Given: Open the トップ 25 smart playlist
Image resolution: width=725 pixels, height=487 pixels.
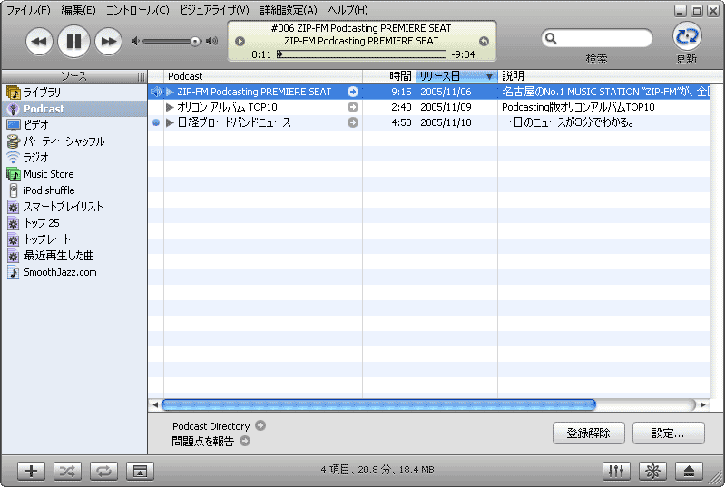Looking at the screenshot, I should pyautogui.click(x=74, y=223).
